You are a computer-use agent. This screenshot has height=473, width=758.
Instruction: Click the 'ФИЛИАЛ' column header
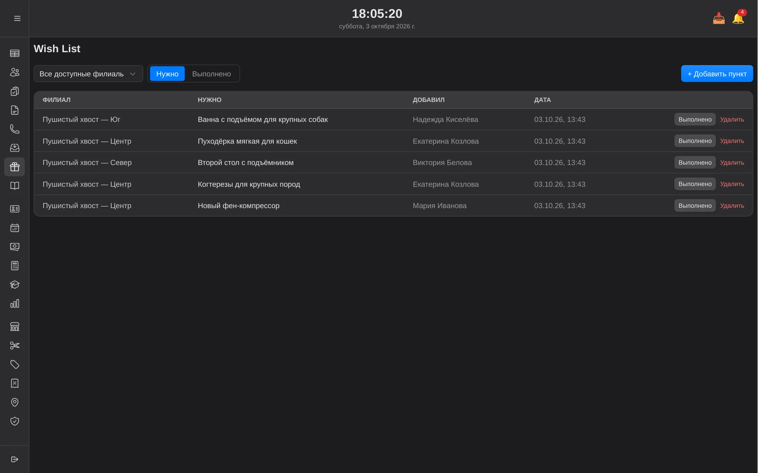[x=56, y=100]
